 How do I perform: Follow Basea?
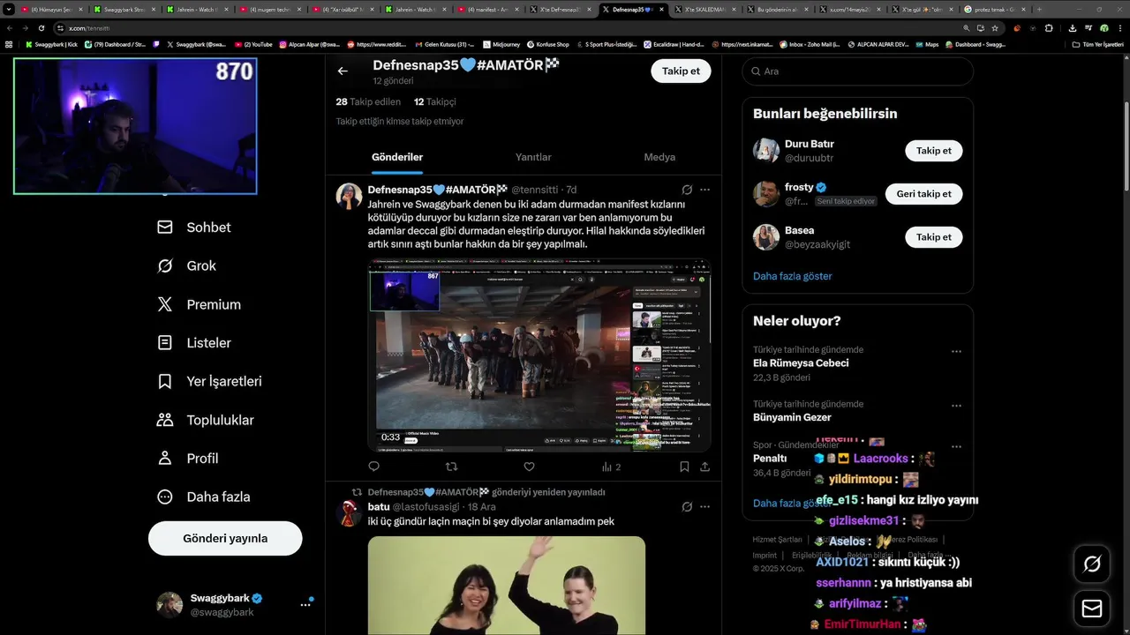[933, 237]
